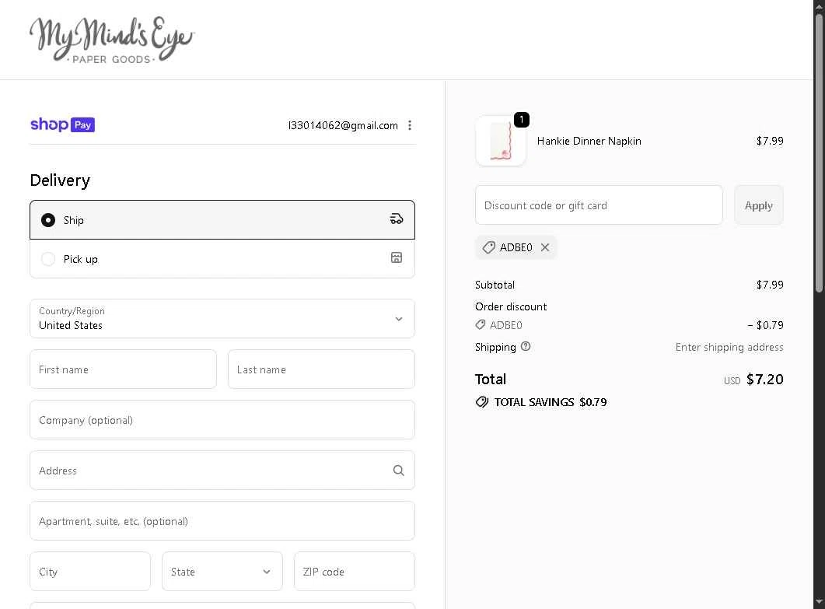825x609 pixels.
Task: Click the tag icon on ADBE0 chip
Action: point(489,247)
